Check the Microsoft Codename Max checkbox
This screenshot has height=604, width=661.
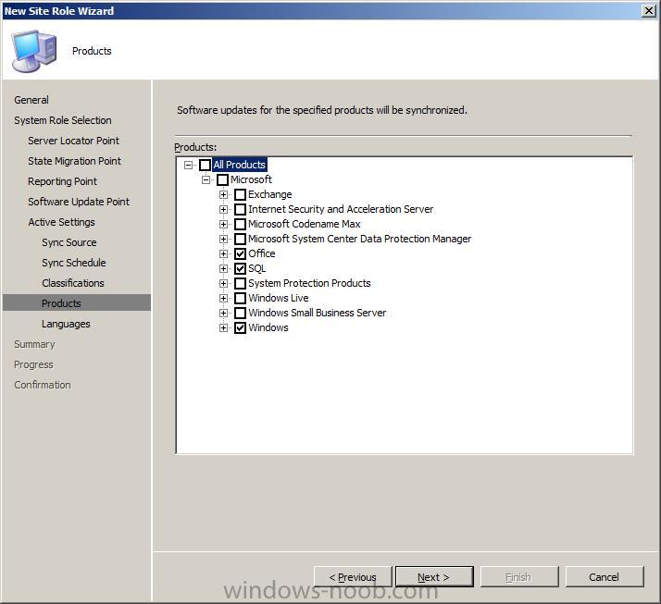(x=241, y=224)
